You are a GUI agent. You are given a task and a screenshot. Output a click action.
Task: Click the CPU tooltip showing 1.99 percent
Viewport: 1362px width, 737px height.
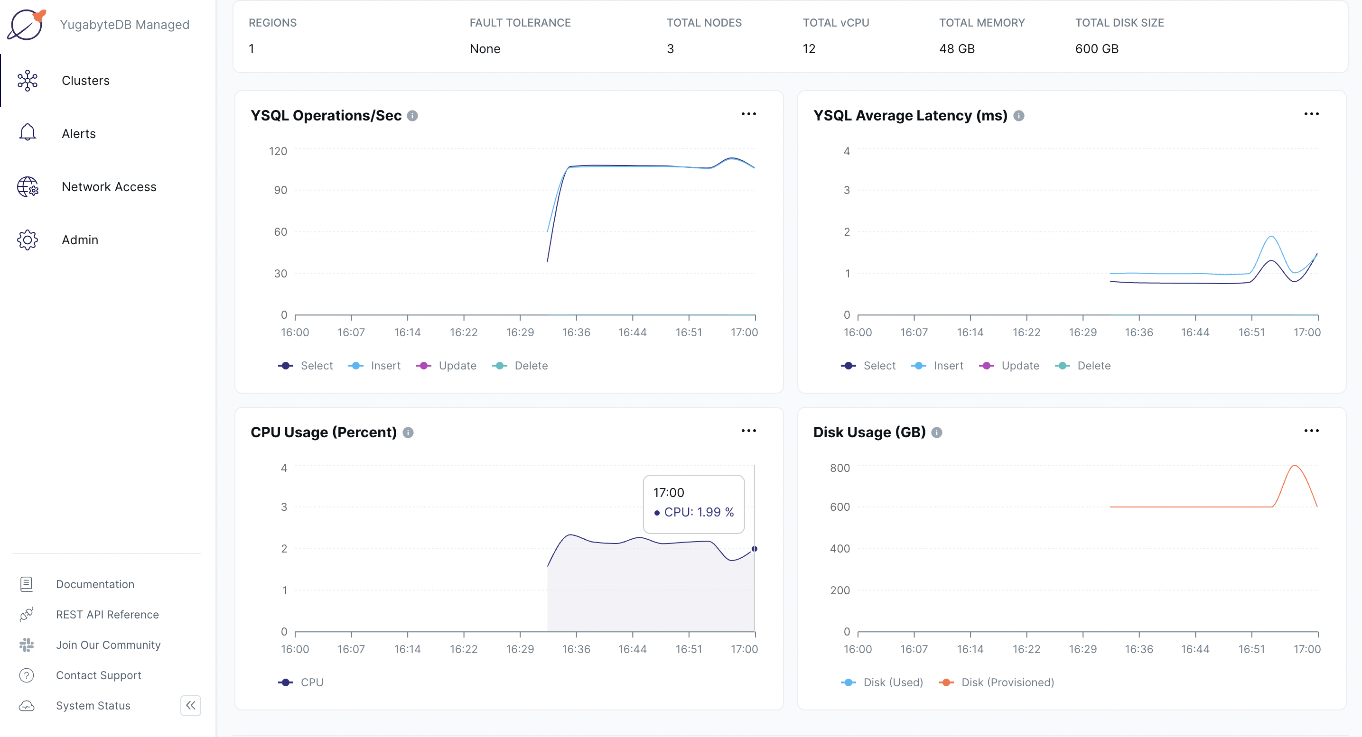click(694, 504)
